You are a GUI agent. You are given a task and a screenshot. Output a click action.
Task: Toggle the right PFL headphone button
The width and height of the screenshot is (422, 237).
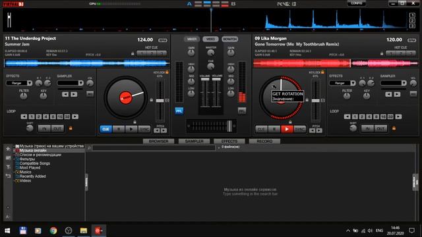click(242, 111)
